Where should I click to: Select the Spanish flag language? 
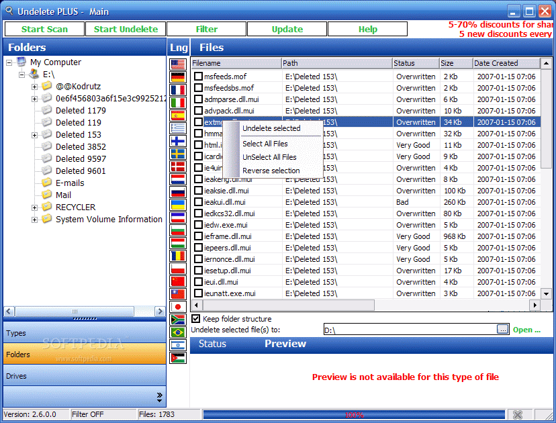(178, 115)
